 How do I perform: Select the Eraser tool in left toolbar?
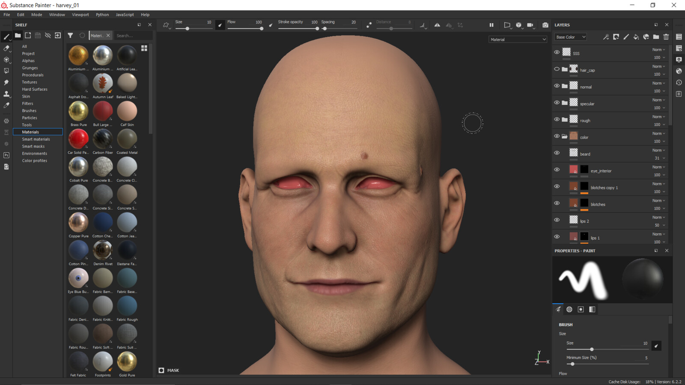pos(6,48)
